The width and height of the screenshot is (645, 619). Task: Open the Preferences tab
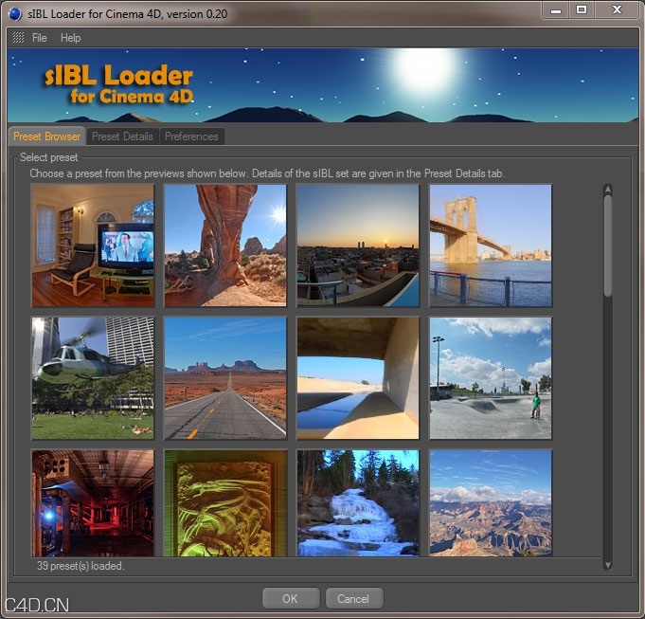(191, 137)
